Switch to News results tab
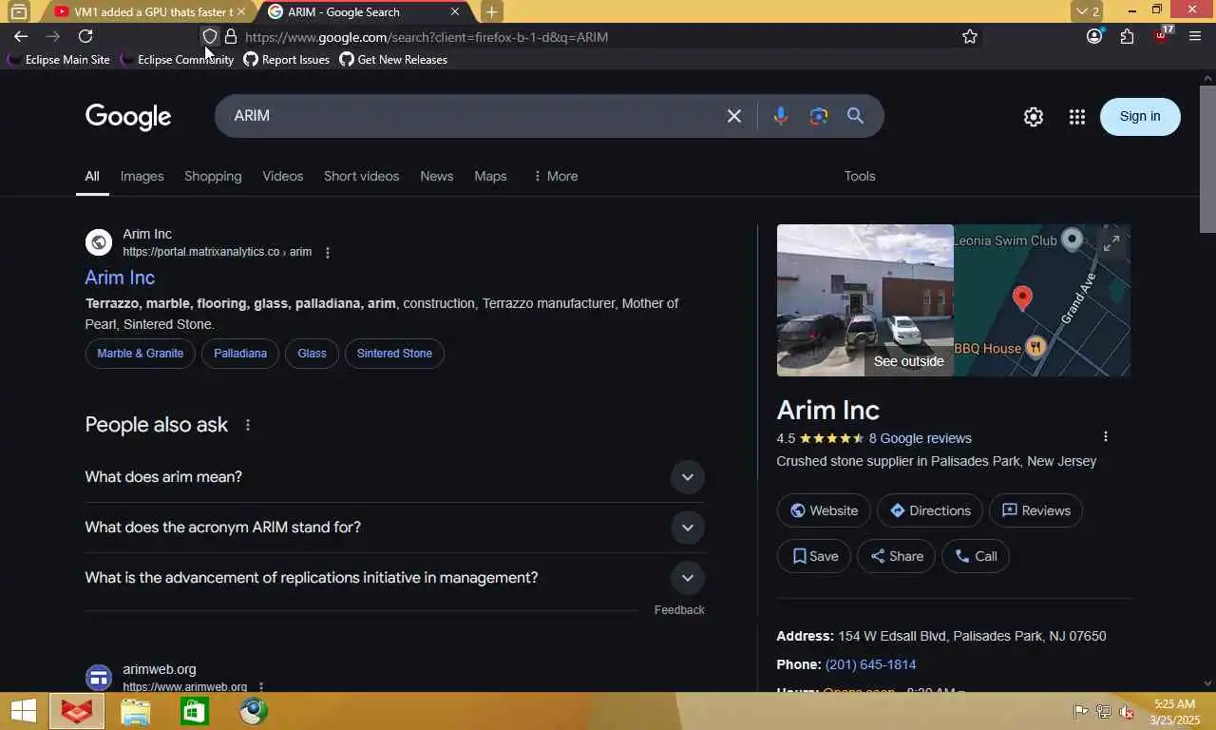 coord(437,176)
